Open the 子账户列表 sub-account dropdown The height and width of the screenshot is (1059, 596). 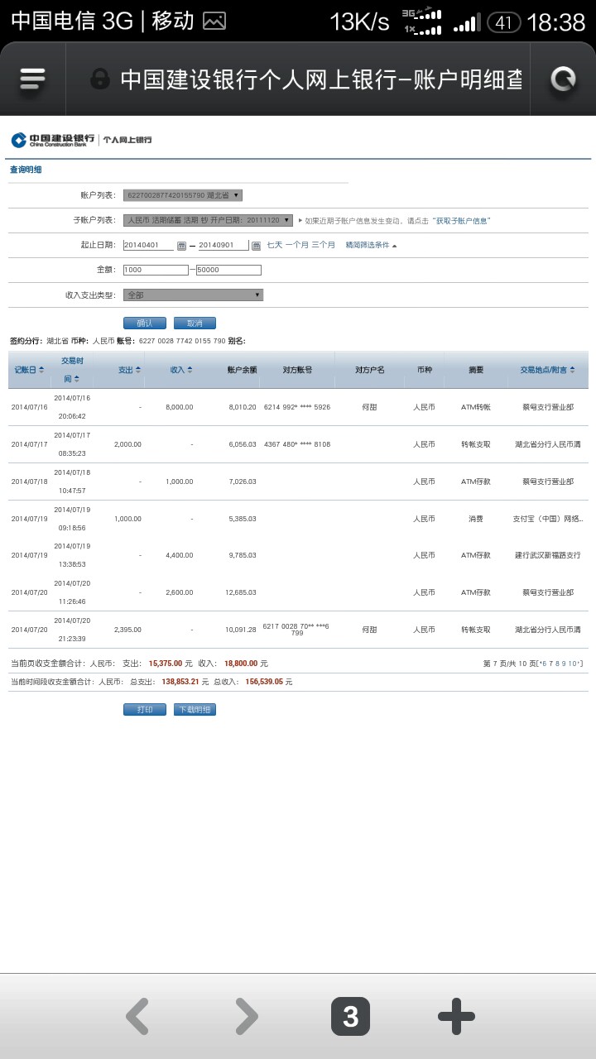(208, 220)
